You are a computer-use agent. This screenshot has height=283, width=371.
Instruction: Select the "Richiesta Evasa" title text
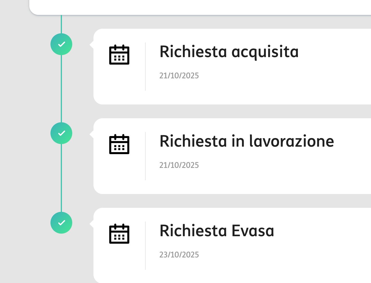pos(216,231)
